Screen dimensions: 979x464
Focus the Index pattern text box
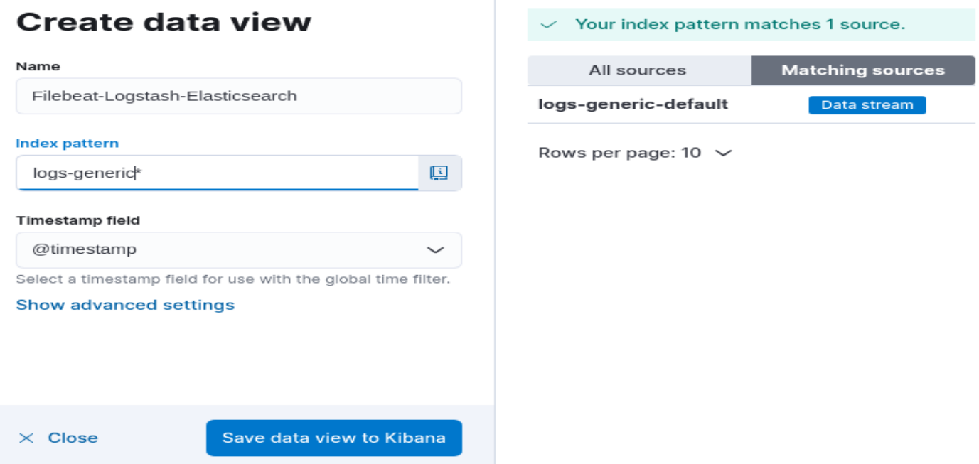pos(218,173)
